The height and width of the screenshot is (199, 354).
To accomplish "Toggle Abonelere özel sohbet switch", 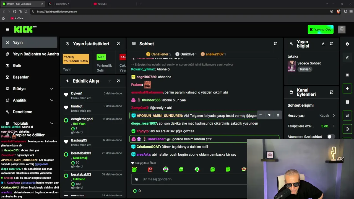I will coord(331,137).
